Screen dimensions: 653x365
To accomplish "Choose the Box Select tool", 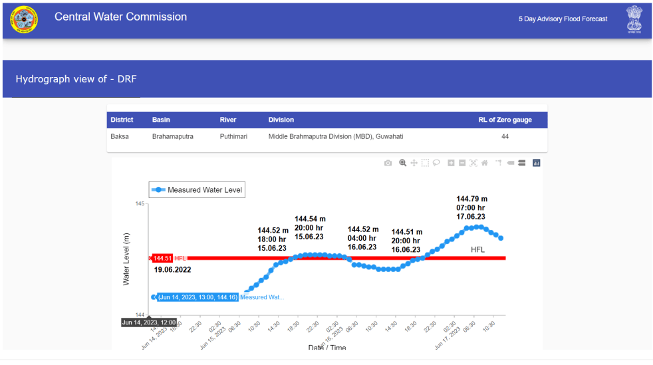I will (425, 163).
